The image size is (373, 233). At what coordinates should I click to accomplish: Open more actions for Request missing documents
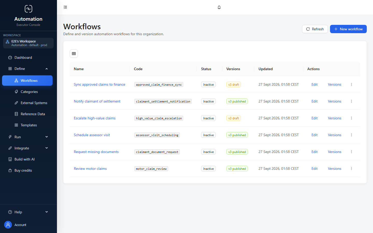coord(352,152)
